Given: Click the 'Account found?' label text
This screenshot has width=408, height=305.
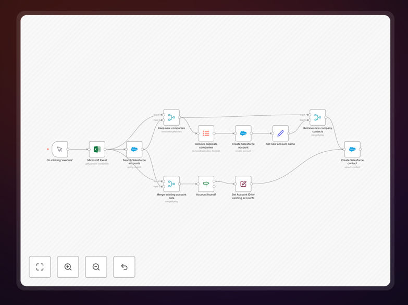Looking at the screenshot, I should (206, 194).
